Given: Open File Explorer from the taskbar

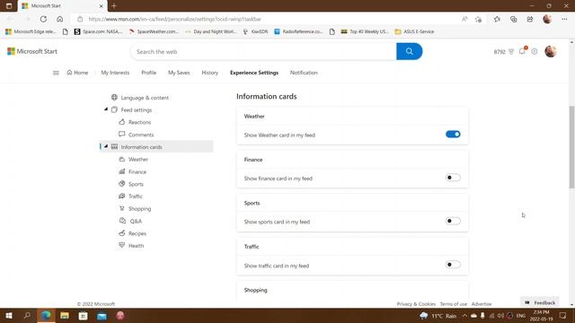Looking at the screenshot, I should coord(65,316).
